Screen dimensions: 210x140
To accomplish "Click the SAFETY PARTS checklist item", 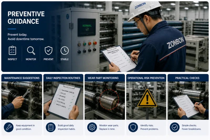I will pyautogui.click(x=60, y=106).
